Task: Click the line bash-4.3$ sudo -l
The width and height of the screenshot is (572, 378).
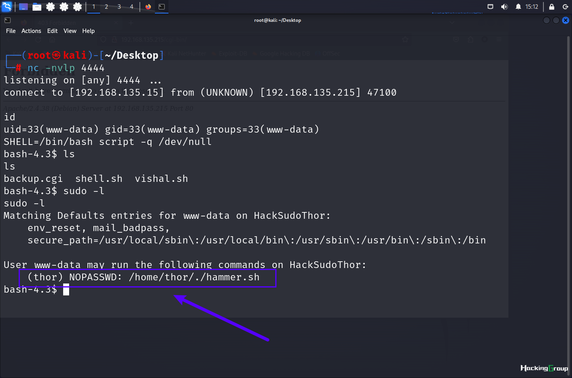Action: coord(54,191)
